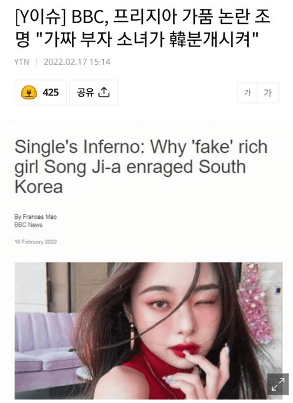Screen dimensions: 293x403
Task: Click the 16 February 2022 date
Action: pos(35,242)
